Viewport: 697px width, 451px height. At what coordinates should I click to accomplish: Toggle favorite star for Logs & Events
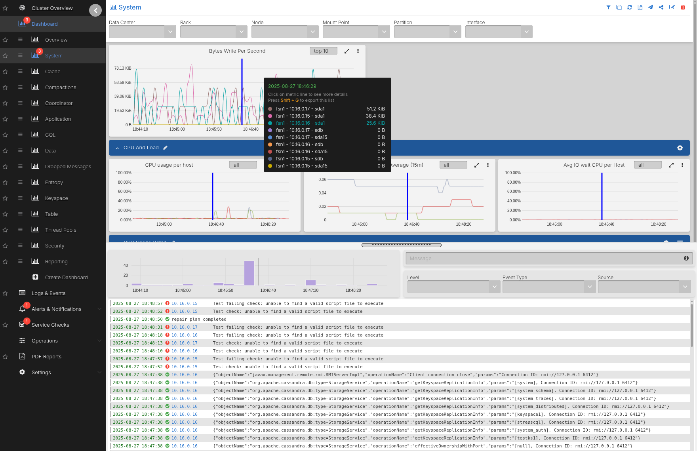(x=5, y=293)
